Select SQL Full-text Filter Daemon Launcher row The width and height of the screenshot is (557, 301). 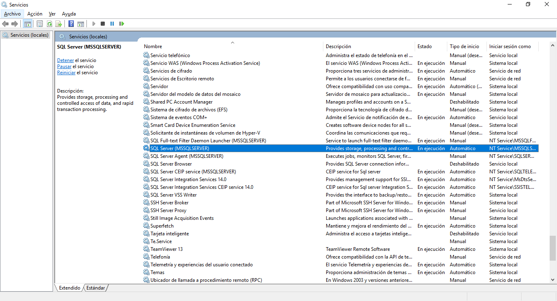pos(340,141)
